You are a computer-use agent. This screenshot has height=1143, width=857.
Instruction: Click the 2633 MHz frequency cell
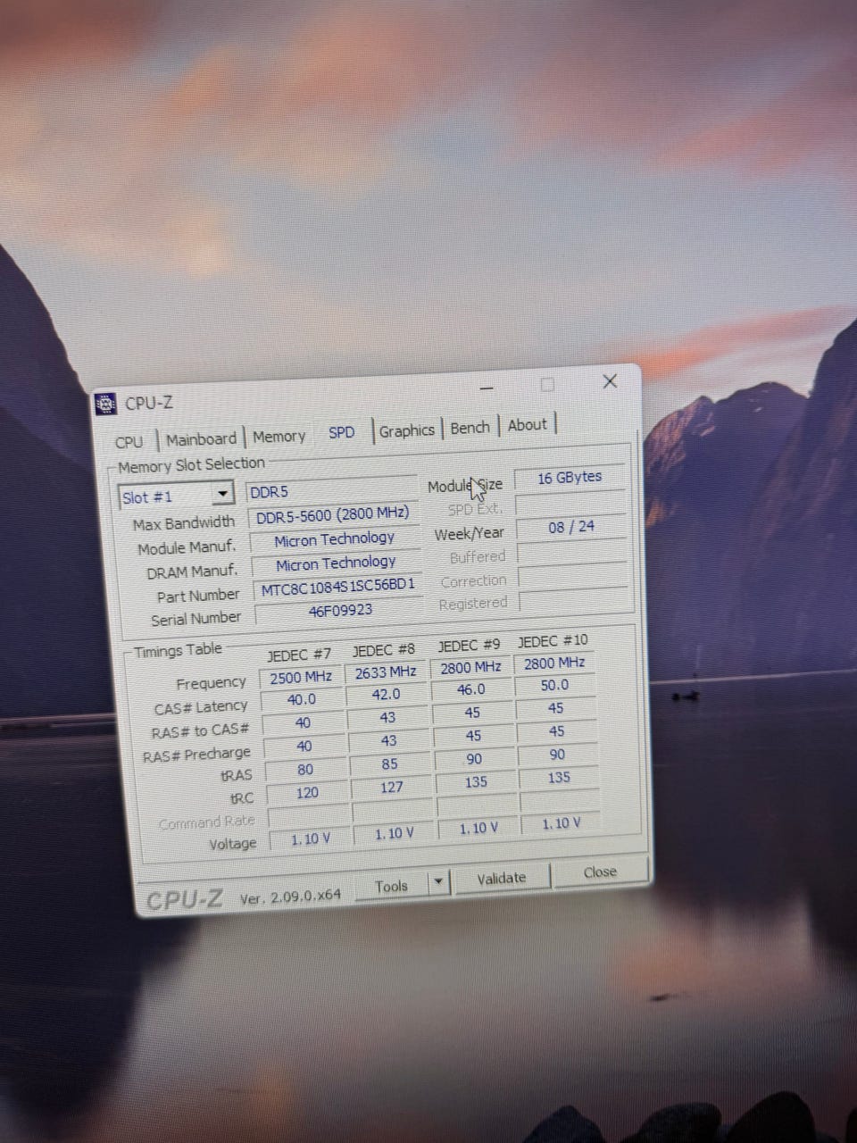point(386,672)
